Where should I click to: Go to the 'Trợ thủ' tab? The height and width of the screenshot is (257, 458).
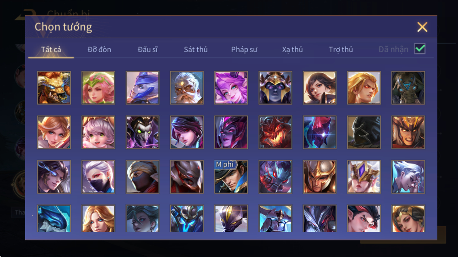tap(341, 49)
